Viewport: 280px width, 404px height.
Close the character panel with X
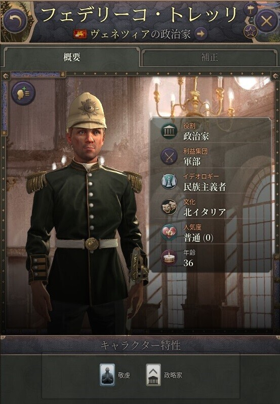(x=266, y=21)
